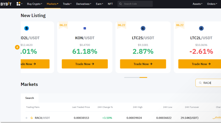
Task: Click the carousel page indicator bar
Action: coord(136,77)
